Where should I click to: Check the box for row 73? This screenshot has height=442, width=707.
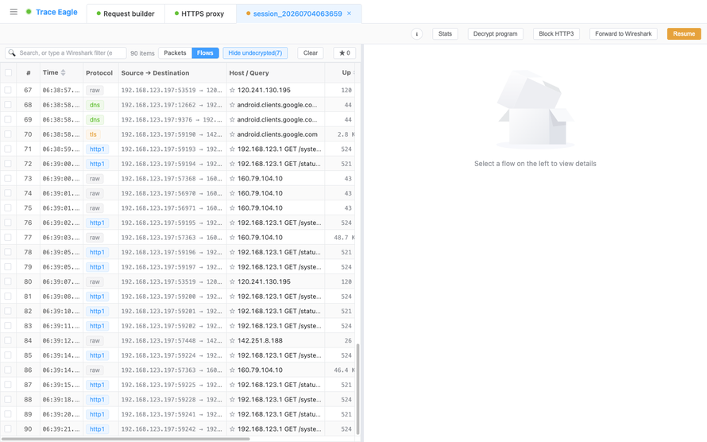pos(8,179)
